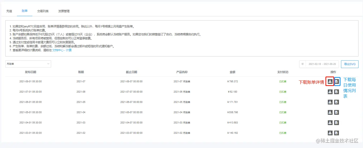The image size is (363, 148).
Task: Download daily usage list for 2021-02 bill
Action: [336, 133]
